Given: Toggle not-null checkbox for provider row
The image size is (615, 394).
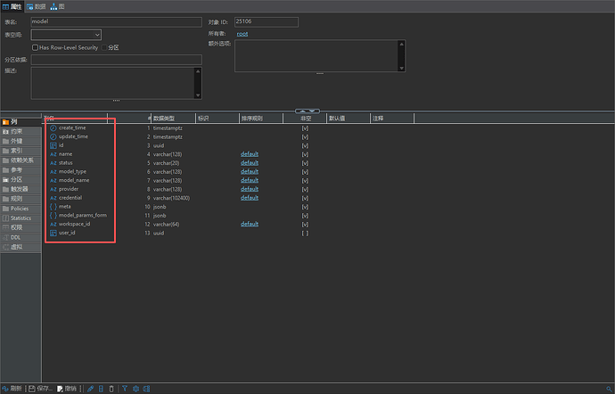Looking at the screenshot, I should click(x=305, y=189).
